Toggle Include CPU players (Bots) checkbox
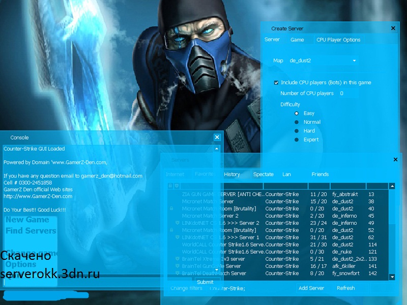This screenshot has width=407, height=305. [276, 83]
